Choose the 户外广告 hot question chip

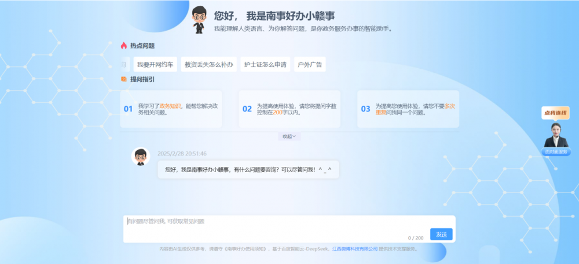(310, 65)
